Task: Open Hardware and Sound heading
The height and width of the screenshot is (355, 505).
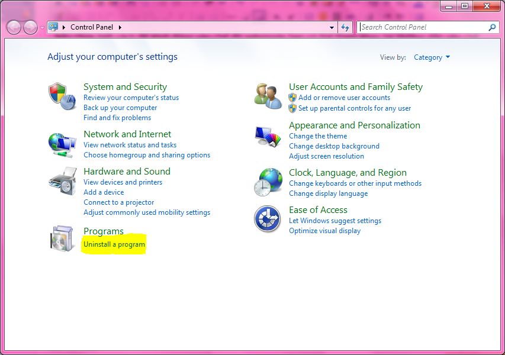Action: pos(127,171)
